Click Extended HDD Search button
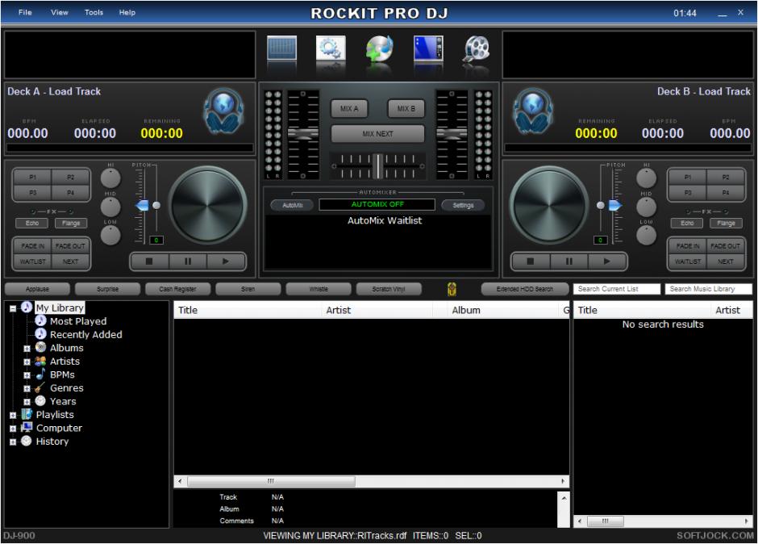This screenshot has width=758, height=544. pos(524,289)
